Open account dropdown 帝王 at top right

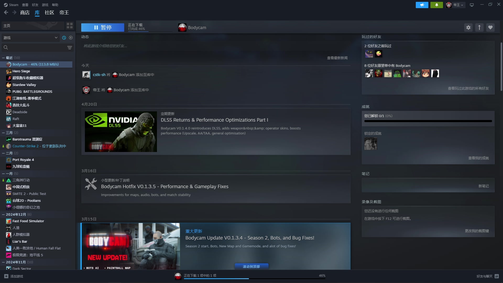[x=456, y=5]
